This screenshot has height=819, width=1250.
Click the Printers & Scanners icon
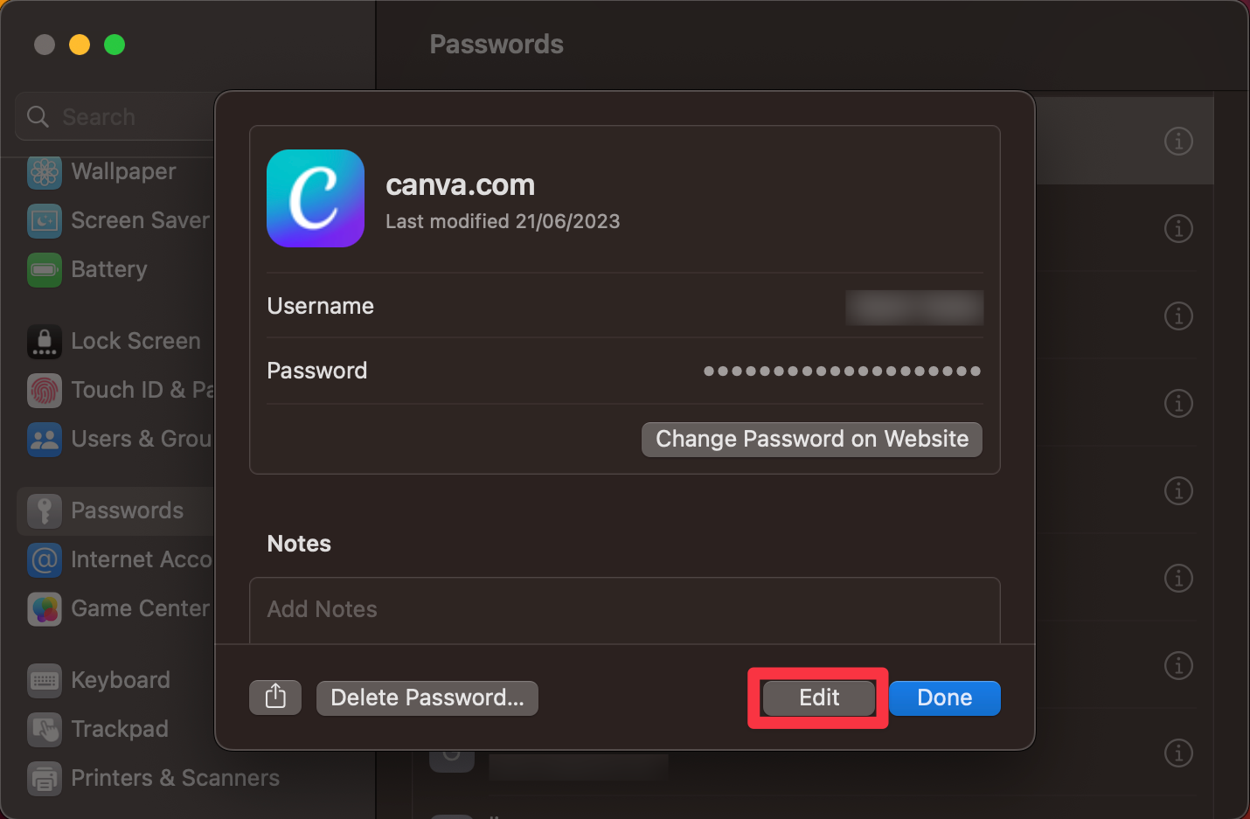tap(45, 779)
